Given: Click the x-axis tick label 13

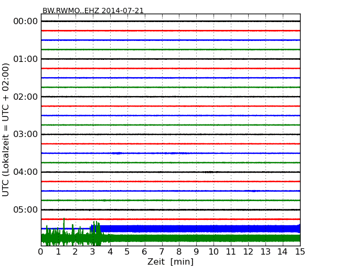Looking at the screenshot, I should point(265,252).
